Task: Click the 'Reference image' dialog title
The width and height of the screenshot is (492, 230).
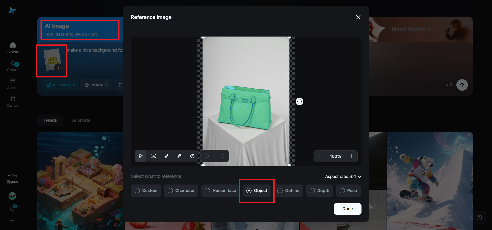Action: 151,17
